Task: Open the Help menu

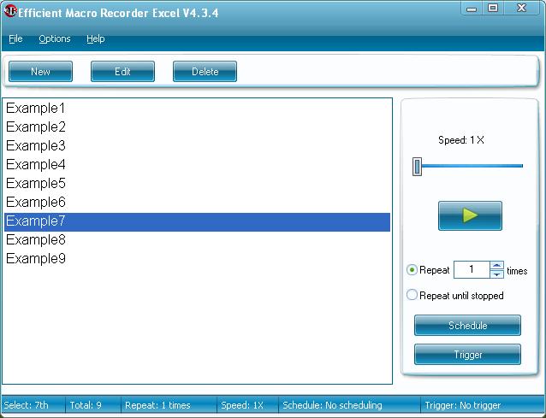Action: [95, 38]
